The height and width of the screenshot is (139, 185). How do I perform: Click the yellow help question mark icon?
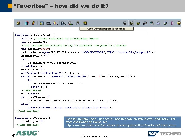179,23
